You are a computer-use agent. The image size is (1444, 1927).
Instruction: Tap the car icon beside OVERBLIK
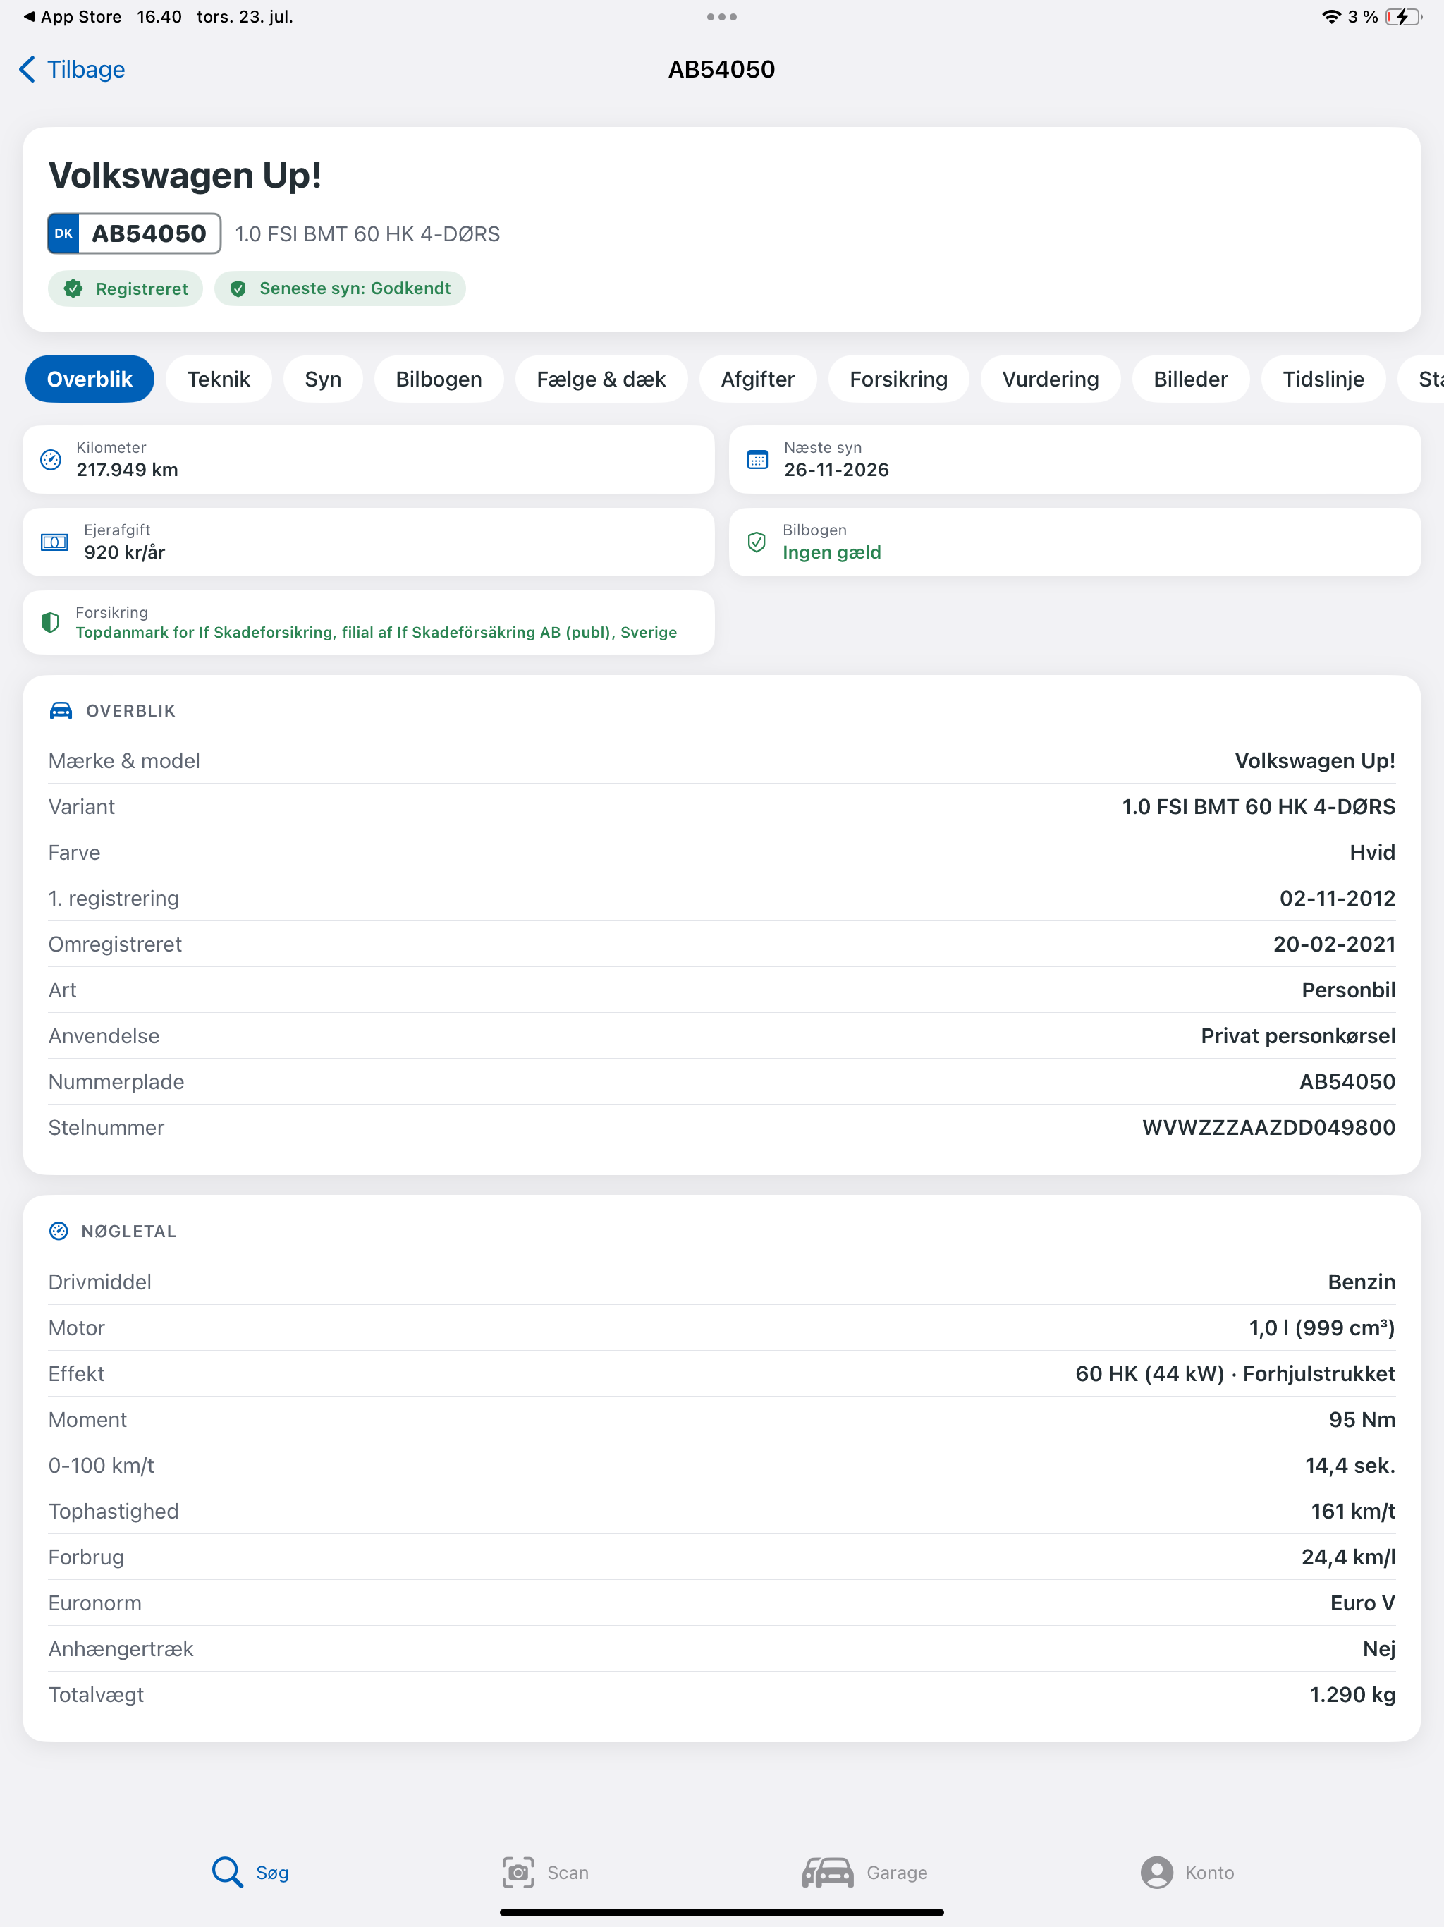click(x=61, y=711)
